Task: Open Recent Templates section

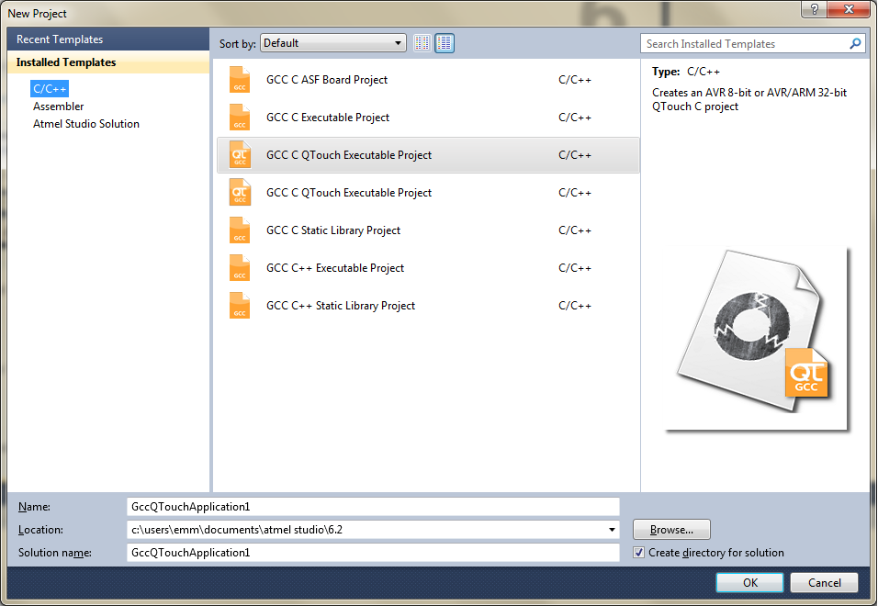Action: pyautogui.click(x=108, y=39)
